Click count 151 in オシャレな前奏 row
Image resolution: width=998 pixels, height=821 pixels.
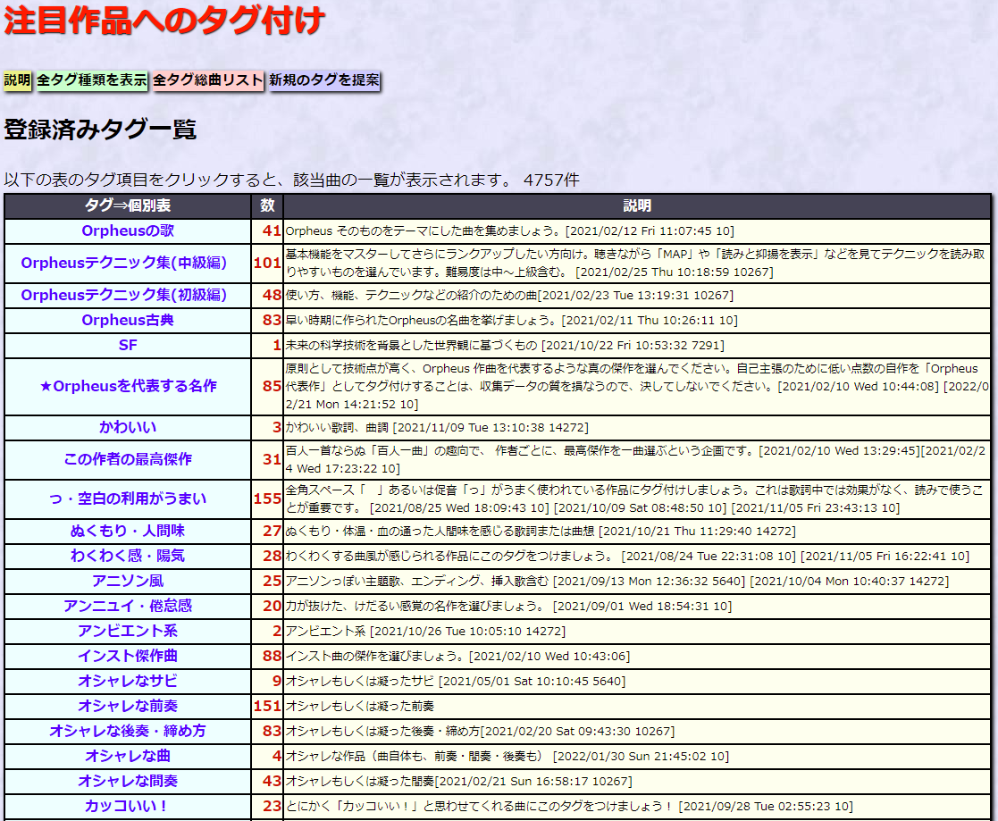(x=267, y=706)
